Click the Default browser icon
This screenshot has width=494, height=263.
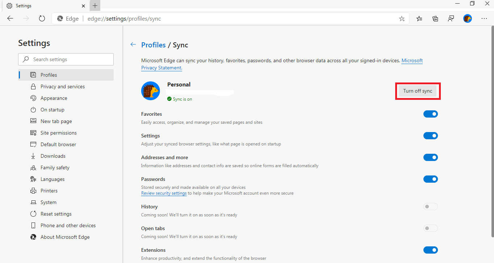pyautogui.click(x=33, y=144)
